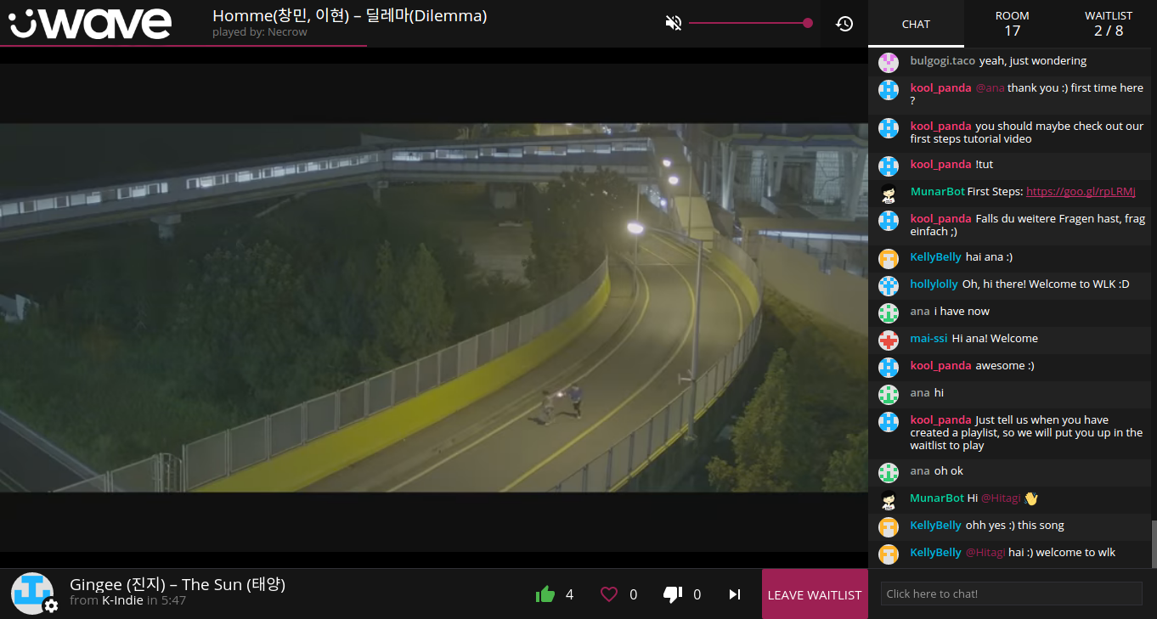Open the play history clock icon
The image size is (1157, 619).
(844, 24)
